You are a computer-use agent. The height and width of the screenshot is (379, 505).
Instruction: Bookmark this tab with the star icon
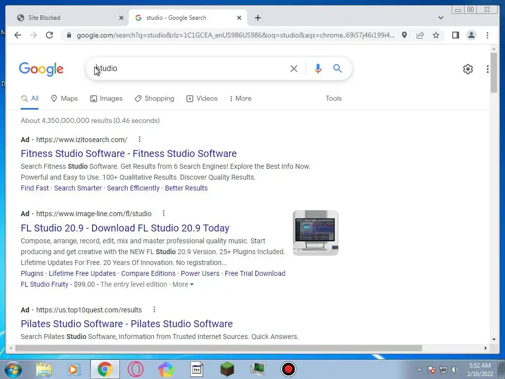point(436,35)
